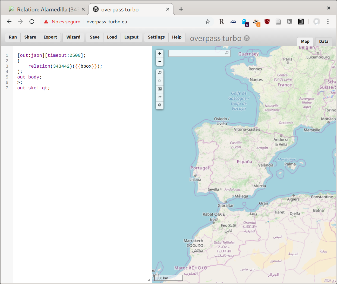
Task: Click the zoom-to-data magnifier map control
Action: (160, 73)
